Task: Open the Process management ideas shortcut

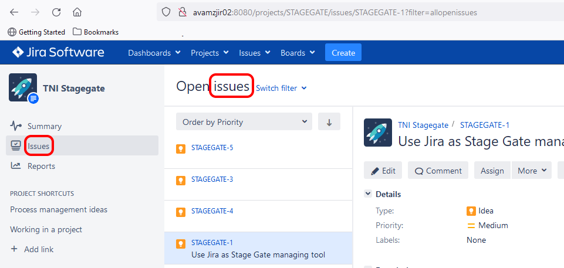Action: 59,209
